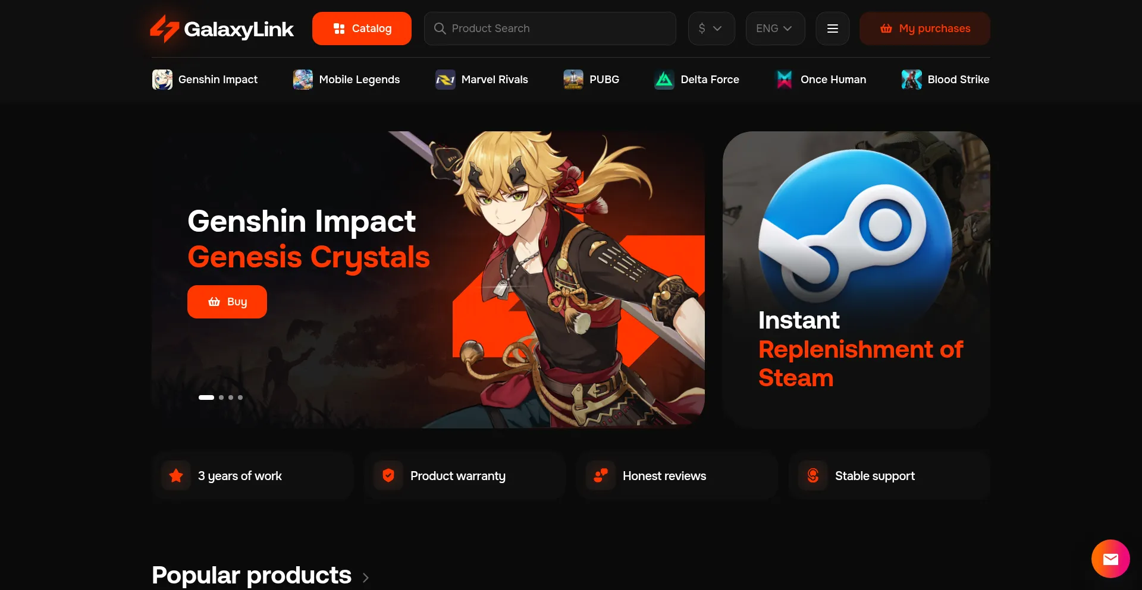The image size is (1142, 590).
Task: Click the Genshin Impact game icon
Action: [162, 80]
